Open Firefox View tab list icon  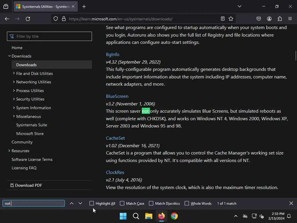6,6
